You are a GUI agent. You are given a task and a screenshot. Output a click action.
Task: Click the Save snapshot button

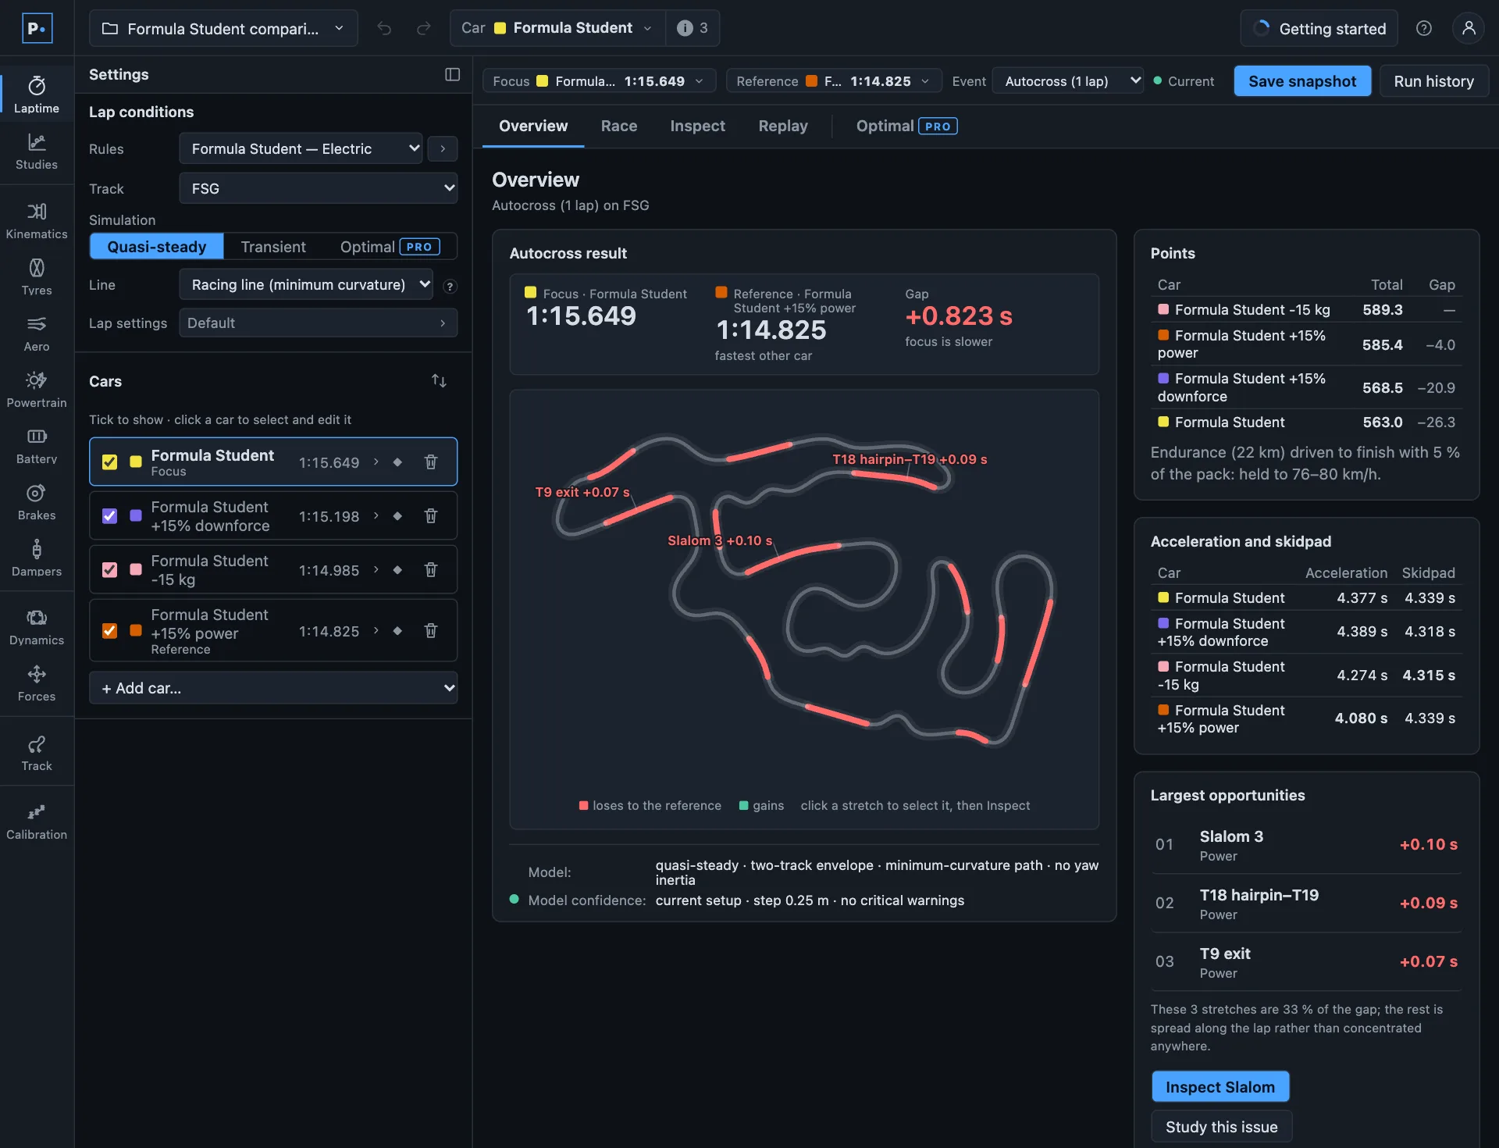pos(1302,81)
